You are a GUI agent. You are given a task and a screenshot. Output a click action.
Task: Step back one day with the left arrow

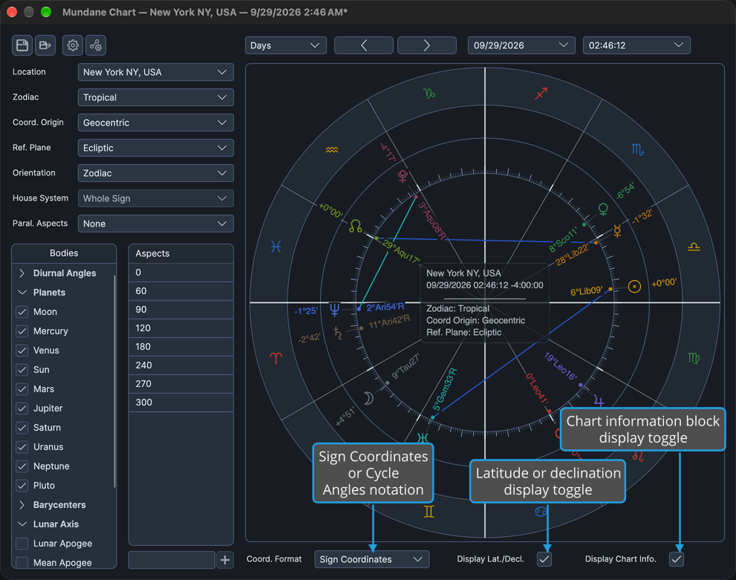pyautogui.click(x=364, y=45)
